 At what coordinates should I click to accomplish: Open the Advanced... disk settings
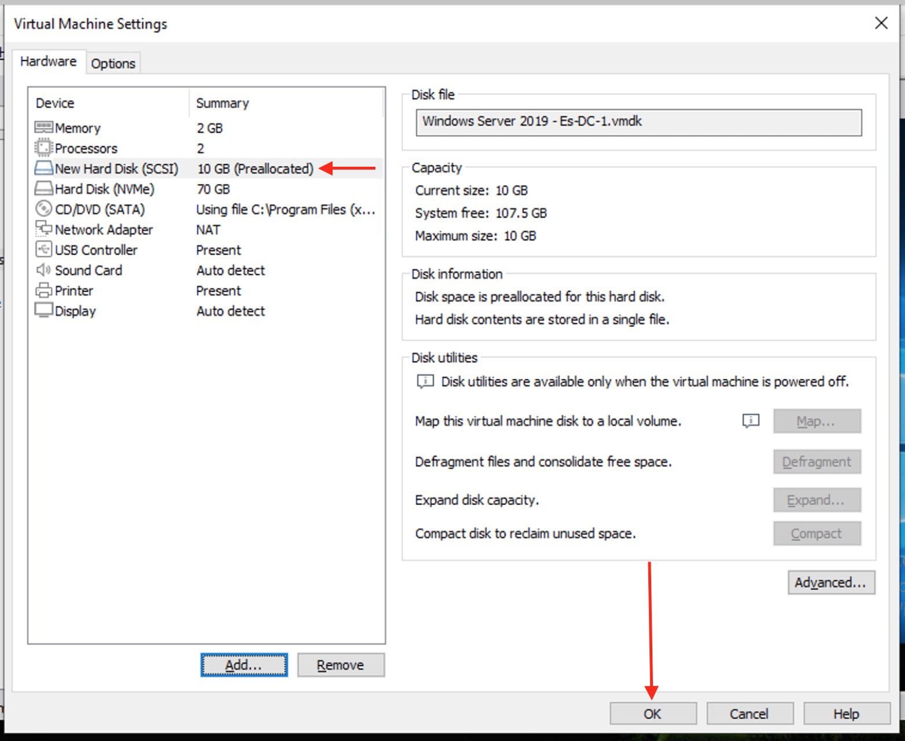coord(831,582)
